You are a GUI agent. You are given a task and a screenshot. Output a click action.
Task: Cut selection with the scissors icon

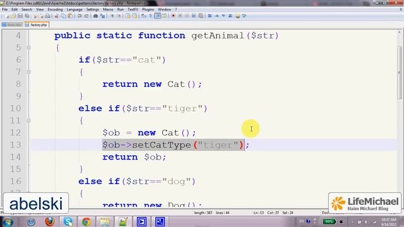[x=56, y=16]
